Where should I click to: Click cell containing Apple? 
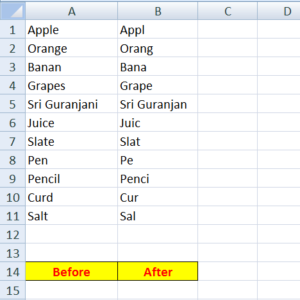point(72,30)
